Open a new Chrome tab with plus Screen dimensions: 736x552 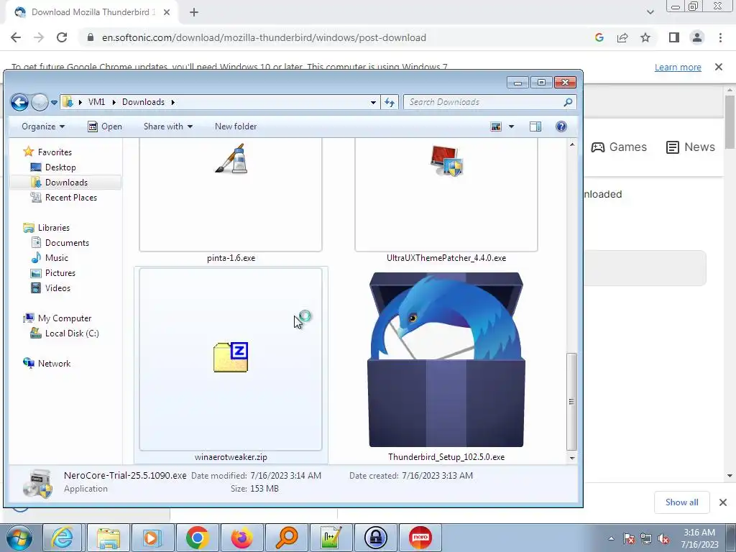tap(194, 12)
